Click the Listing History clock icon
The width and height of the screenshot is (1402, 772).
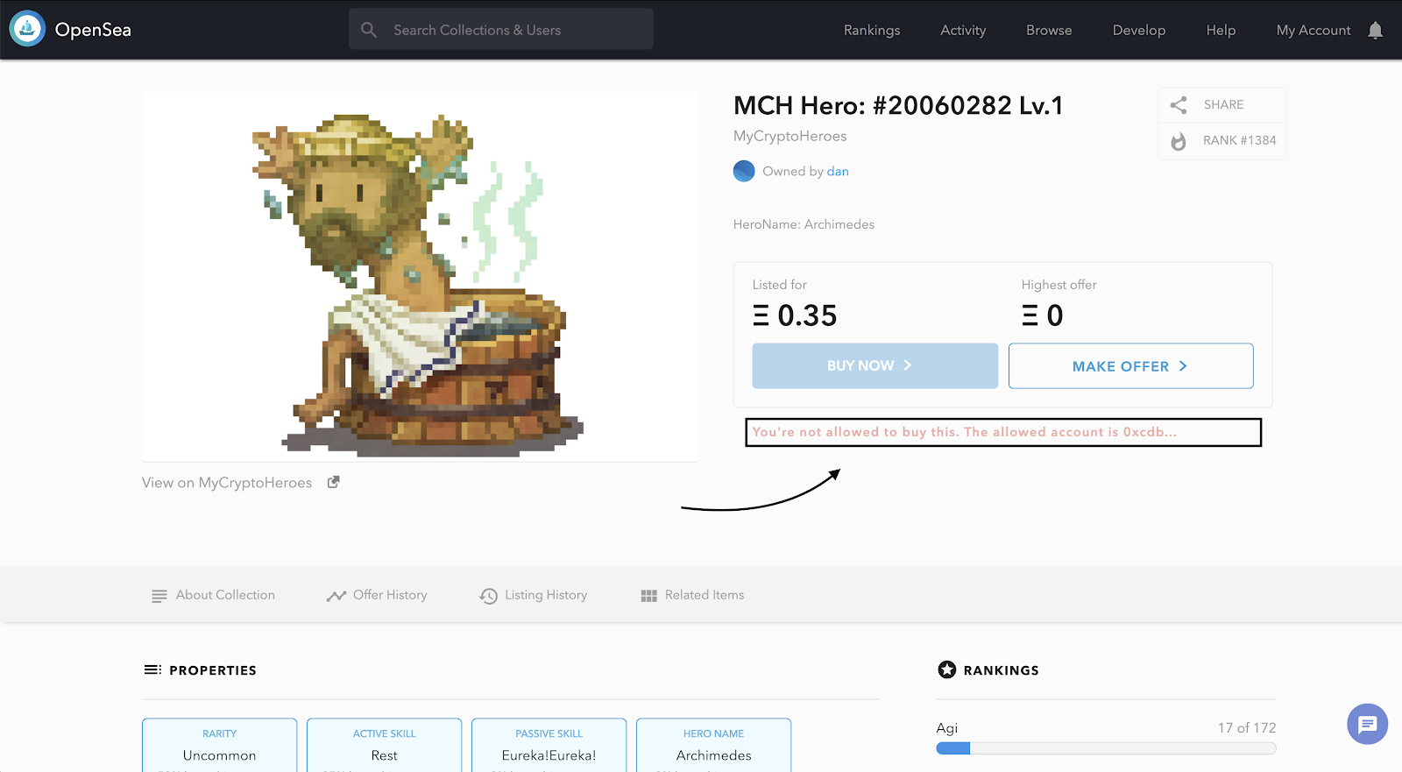pyautogui.click(x=488, y=596)
